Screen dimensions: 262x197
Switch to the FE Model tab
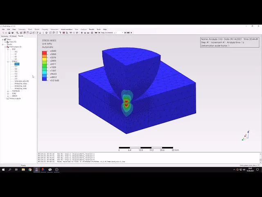click(x=13, y=36)
